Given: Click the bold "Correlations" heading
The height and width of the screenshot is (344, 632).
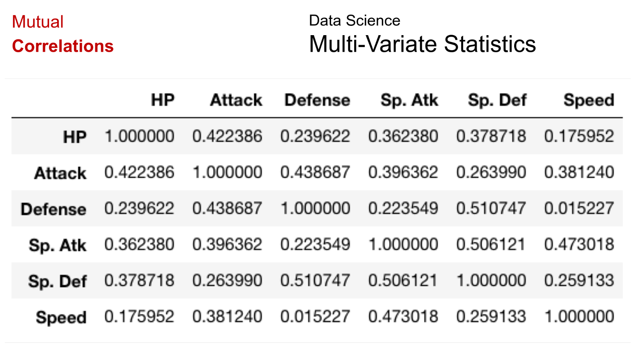Looking at the screenshot, I should 63,46.
